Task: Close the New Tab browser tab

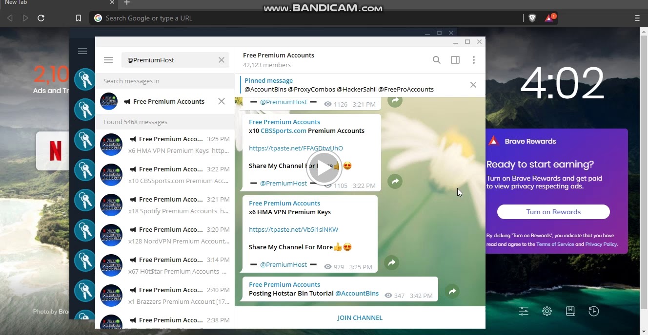Action: tap(112, 2)
